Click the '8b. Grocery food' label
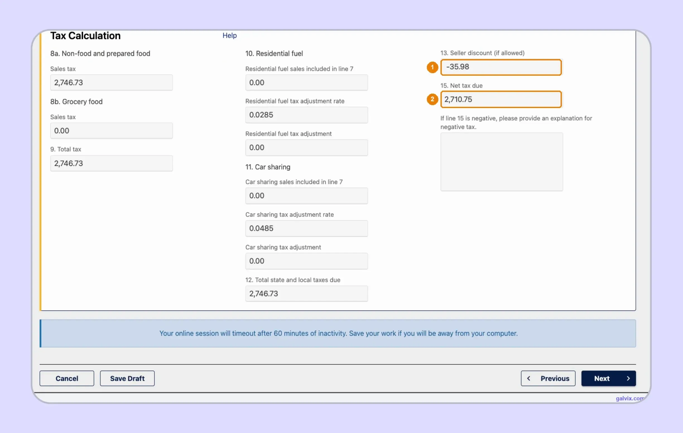Viewport: 683px width, 433px height. coord(76,102)
